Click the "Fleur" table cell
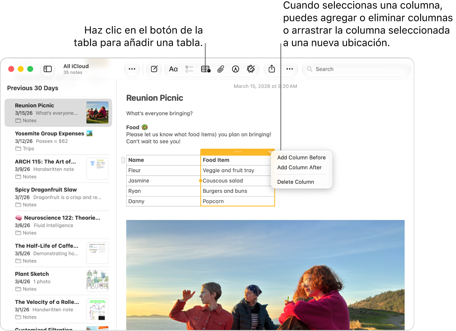Viewport: 456px width, 331px height. pos(163,170)
